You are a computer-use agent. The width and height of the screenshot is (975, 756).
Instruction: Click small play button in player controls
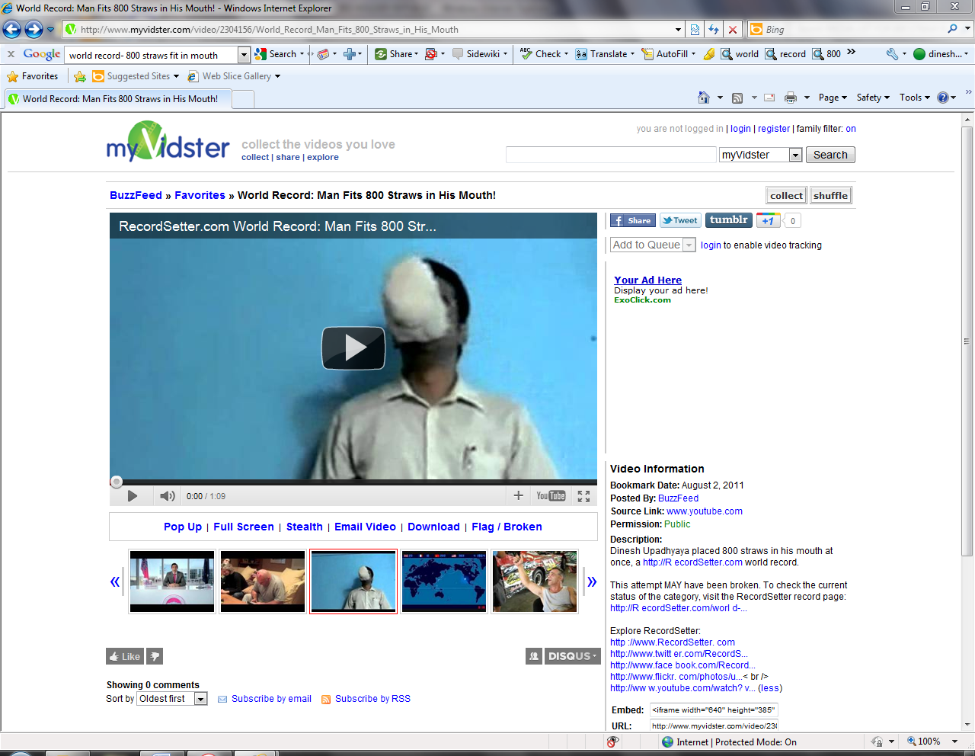pyautogui.click(x=133, y=496)
